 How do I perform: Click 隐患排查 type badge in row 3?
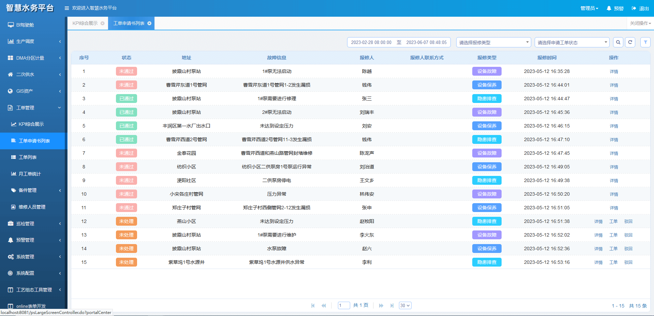pos(487,99)
